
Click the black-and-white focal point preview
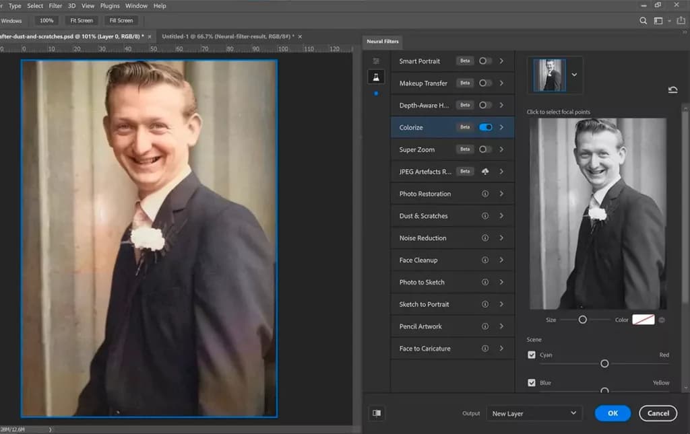pos(598,214)
